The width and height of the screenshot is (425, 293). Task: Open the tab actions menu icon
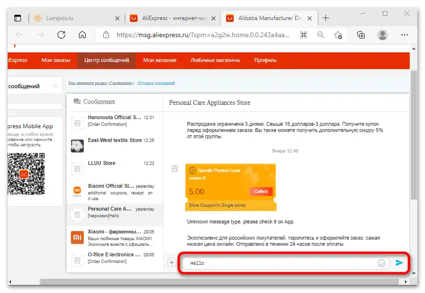point(18,18)
